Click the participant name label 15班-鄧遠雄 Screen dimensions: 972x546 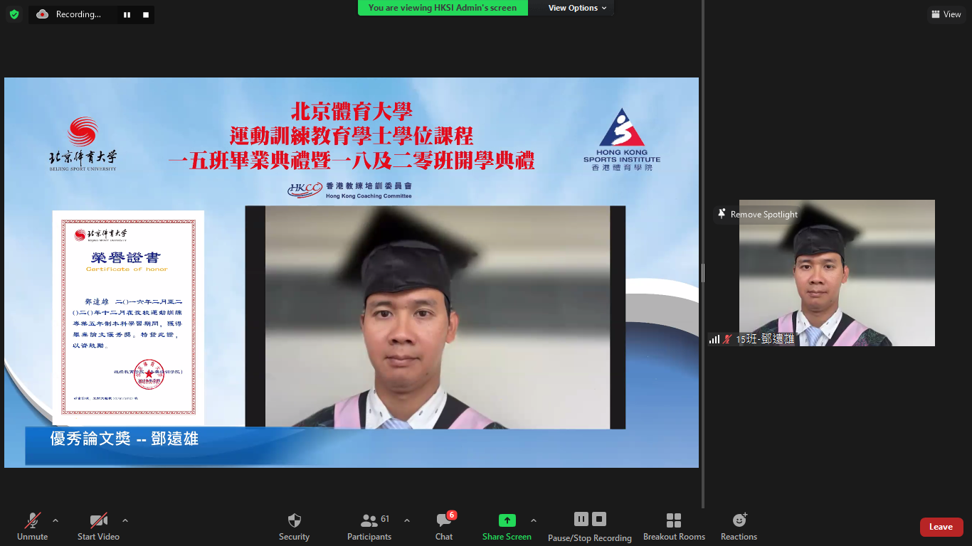pos(765,339)
